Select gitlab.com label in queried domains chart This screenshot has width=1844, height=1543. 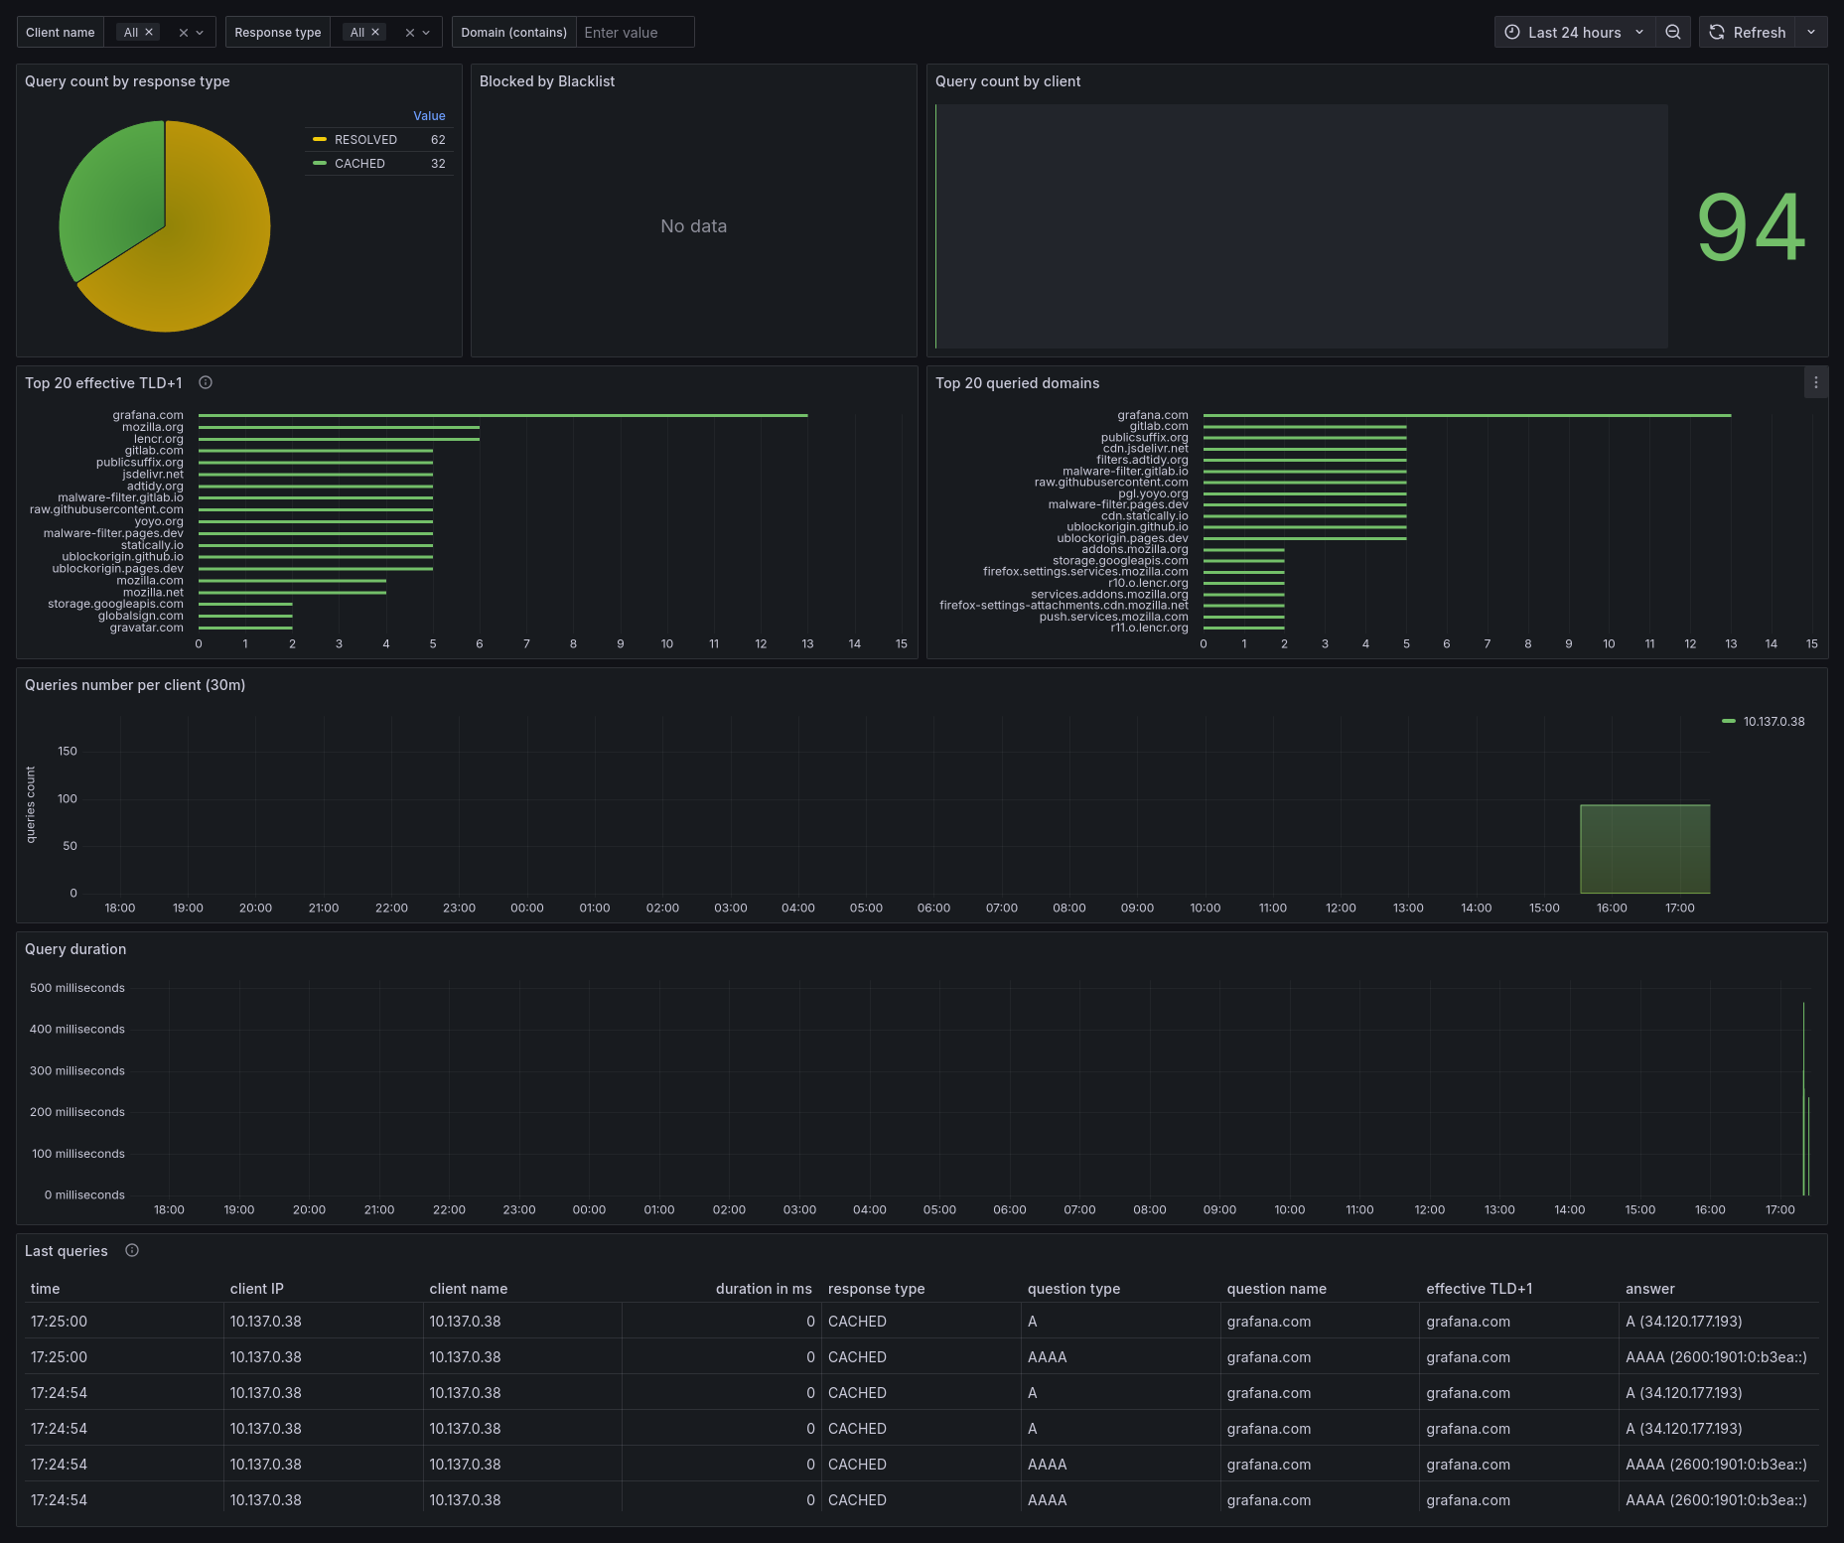point(1159,426)
